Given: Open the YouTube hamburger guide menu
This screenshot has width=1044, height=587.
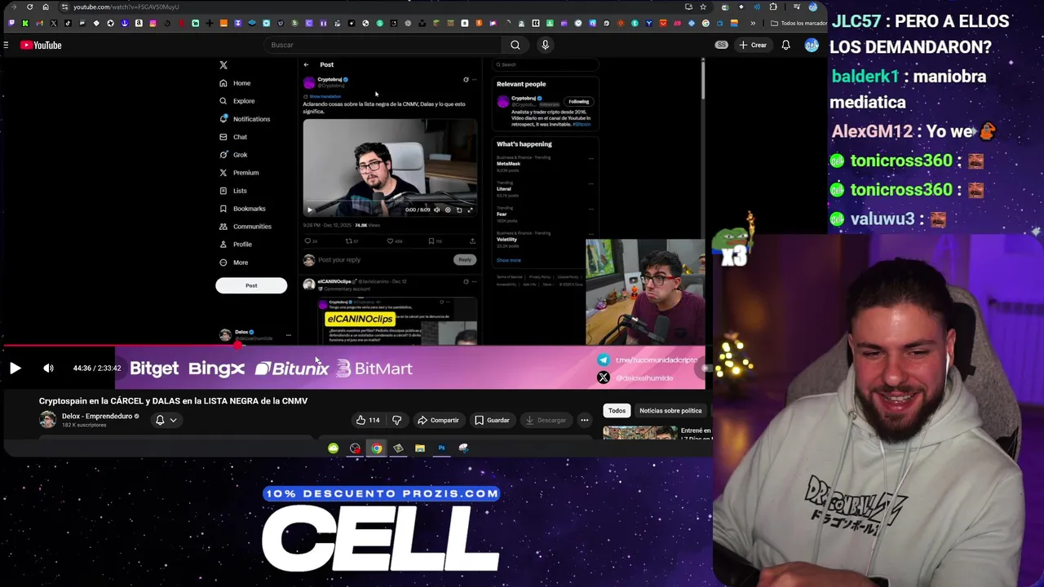Looking at the screenshot, I should 6,45.
